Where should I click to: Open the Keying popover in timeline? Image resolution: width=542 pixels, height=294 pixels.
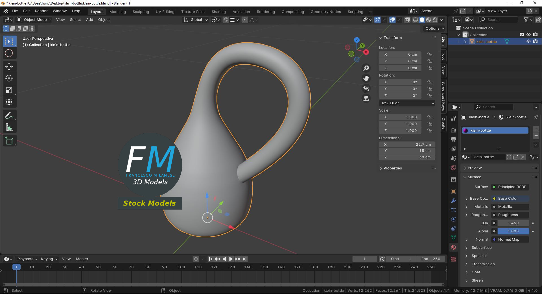coord(49,259)
